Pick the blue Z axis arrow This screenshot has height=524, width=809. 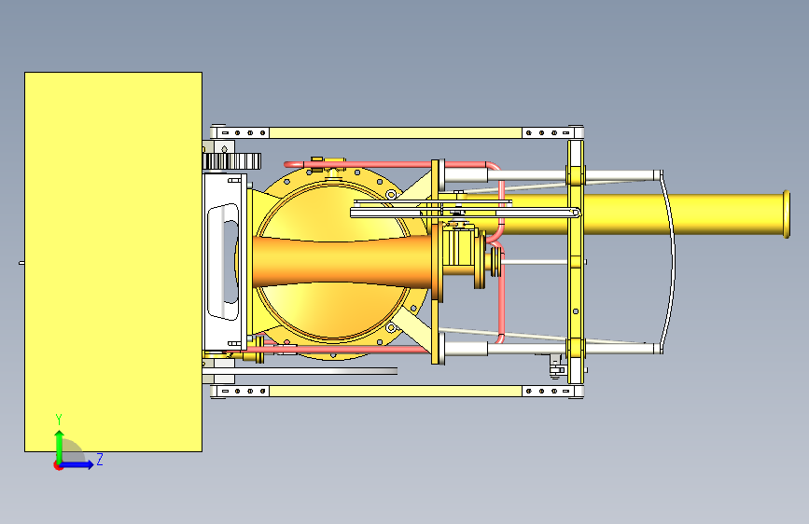click(x=77, y=464)
